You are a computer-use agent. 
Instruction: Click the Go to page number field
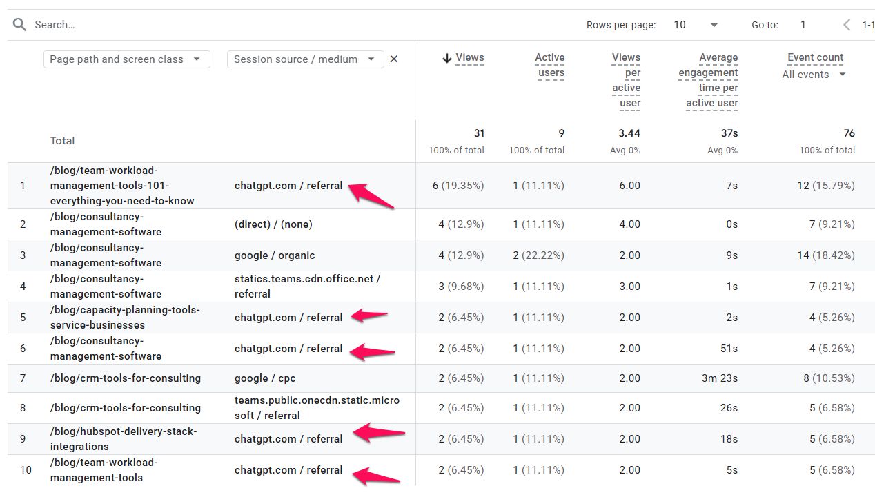803,25
